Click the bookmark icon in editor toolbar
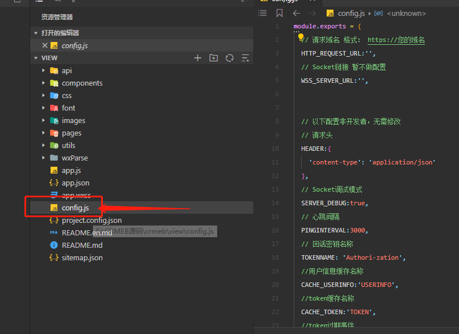 pos(279,13)
